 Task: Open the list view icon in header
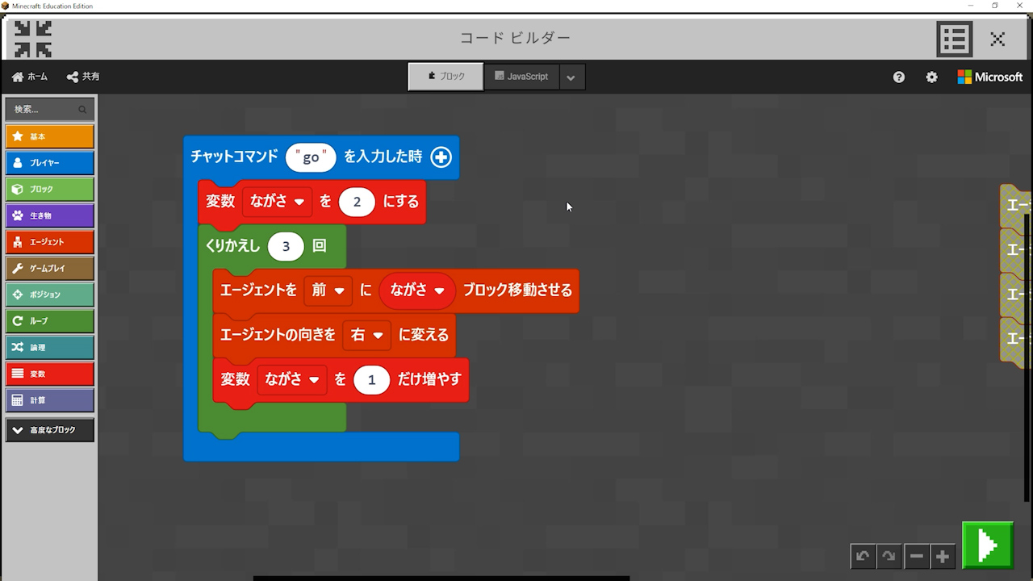(954, 38)
